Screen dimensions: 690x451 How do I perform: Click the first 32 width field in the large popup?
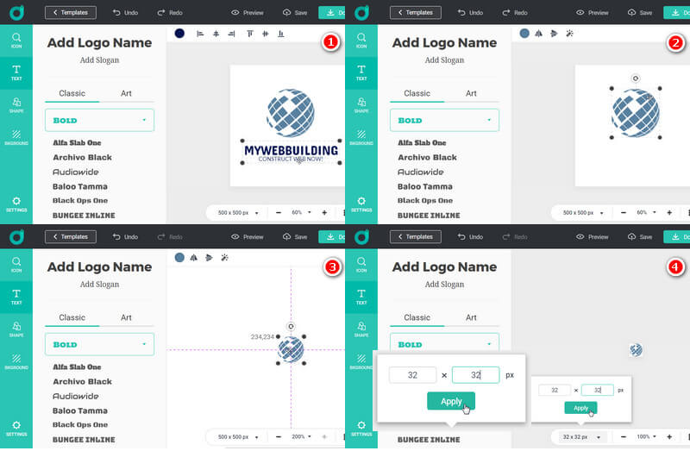[x=412, y=375]
